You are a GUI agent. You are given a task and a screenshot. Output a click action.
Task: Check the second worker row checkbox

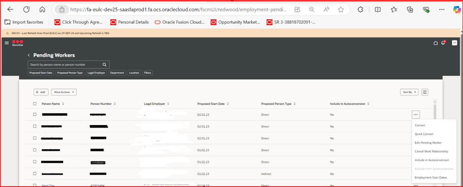tap(35, 126)
